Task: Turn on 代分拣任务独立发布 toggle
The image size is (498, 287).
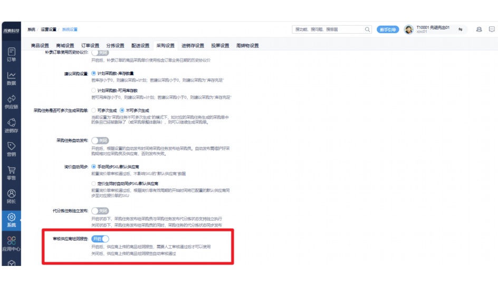Action: tap(100, 211)
